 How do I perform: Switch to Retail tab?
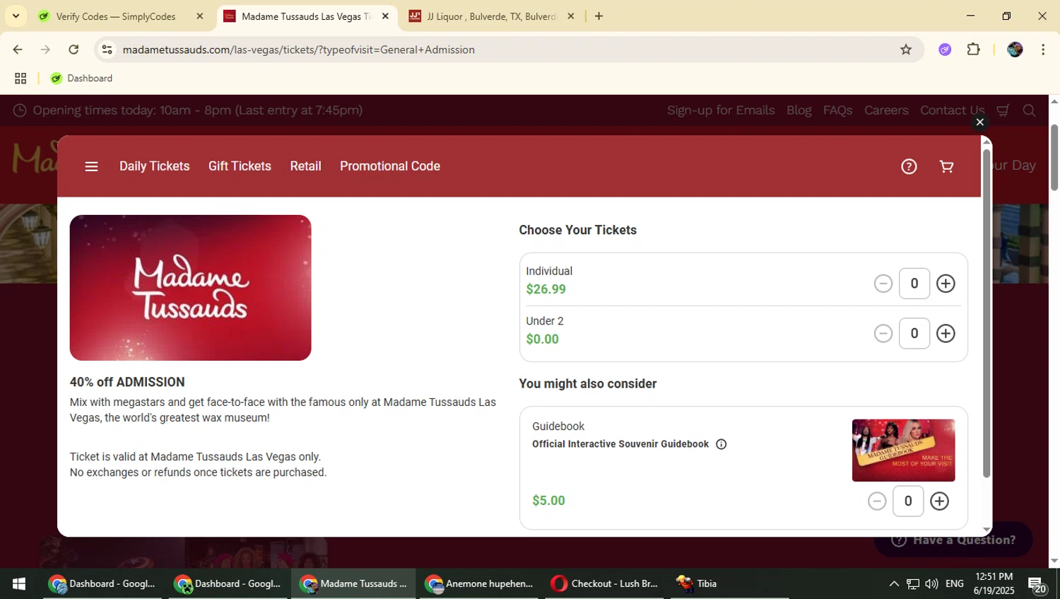305,166
